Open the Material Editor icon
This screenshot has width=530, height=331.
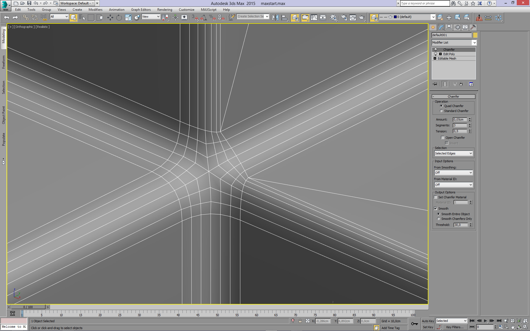pyautogui.click(x=333, y=18)
